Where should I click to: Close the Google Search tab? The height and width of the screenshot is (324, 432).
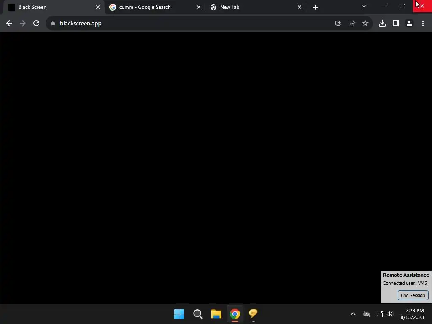point(199,7)
